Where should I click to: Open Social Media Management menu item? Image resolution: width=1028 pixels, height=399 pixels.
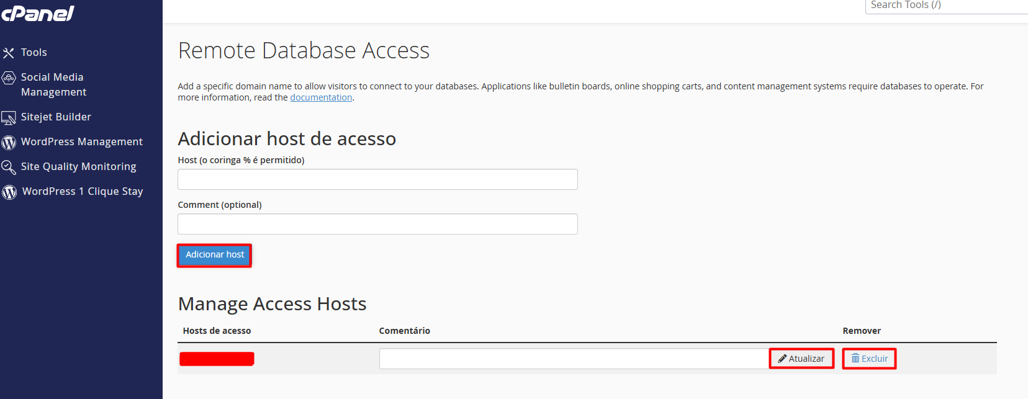pos(53,84)
